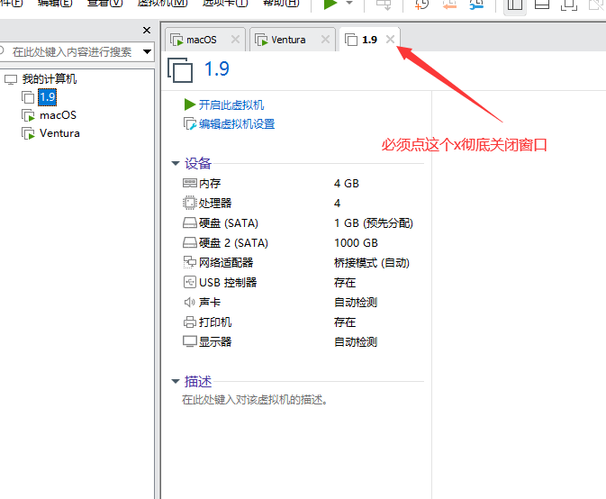Viewport: 606px width, 499px height.
Task: Open the library search options dropdown
Action: (147, 52)
